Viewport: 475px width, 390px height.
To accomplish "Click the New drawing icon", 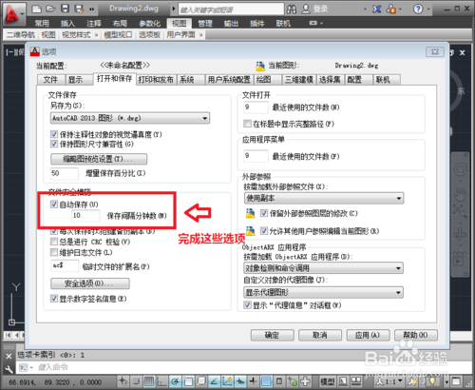I will pos(36,9).
